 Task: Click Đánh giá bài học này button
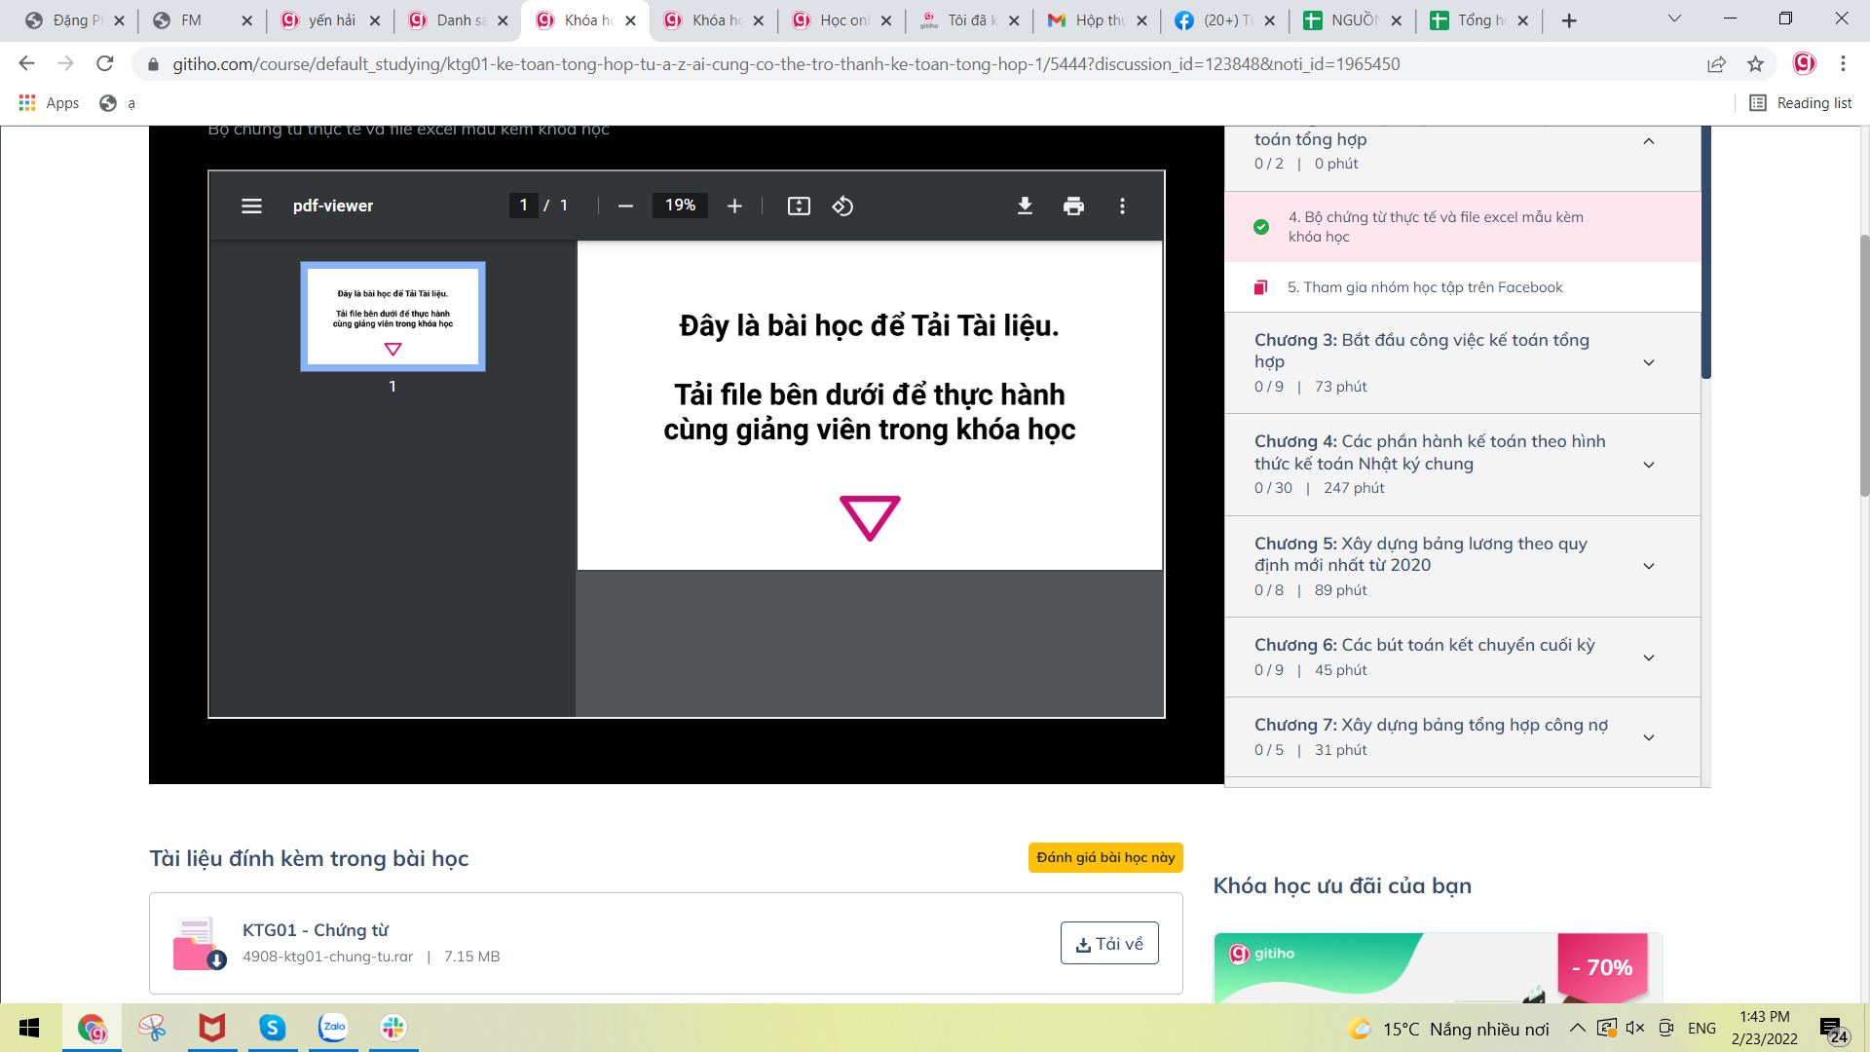pyautogui.click(x=1105, y=857)
